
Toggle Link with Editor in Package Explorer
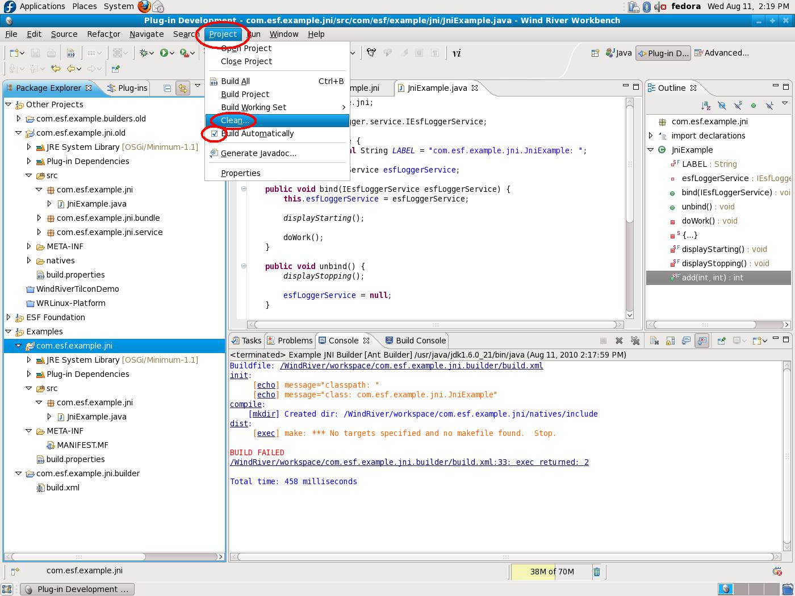click(182, 88)
